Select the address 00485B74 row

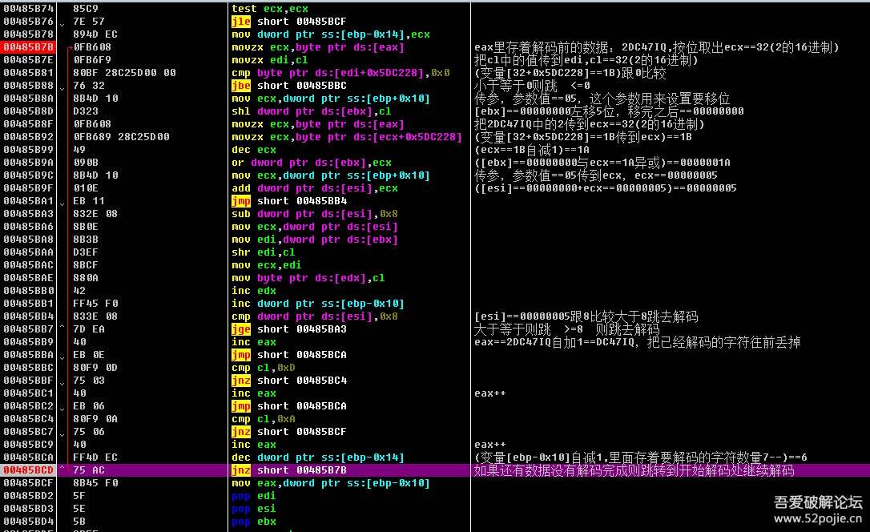pyautogui.click(x=28, y=9)
